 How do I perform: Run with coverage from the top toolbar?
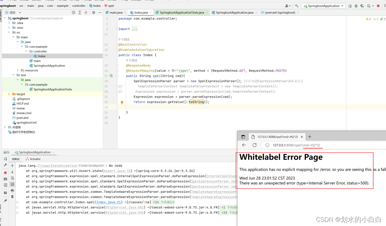coord(362,6)
